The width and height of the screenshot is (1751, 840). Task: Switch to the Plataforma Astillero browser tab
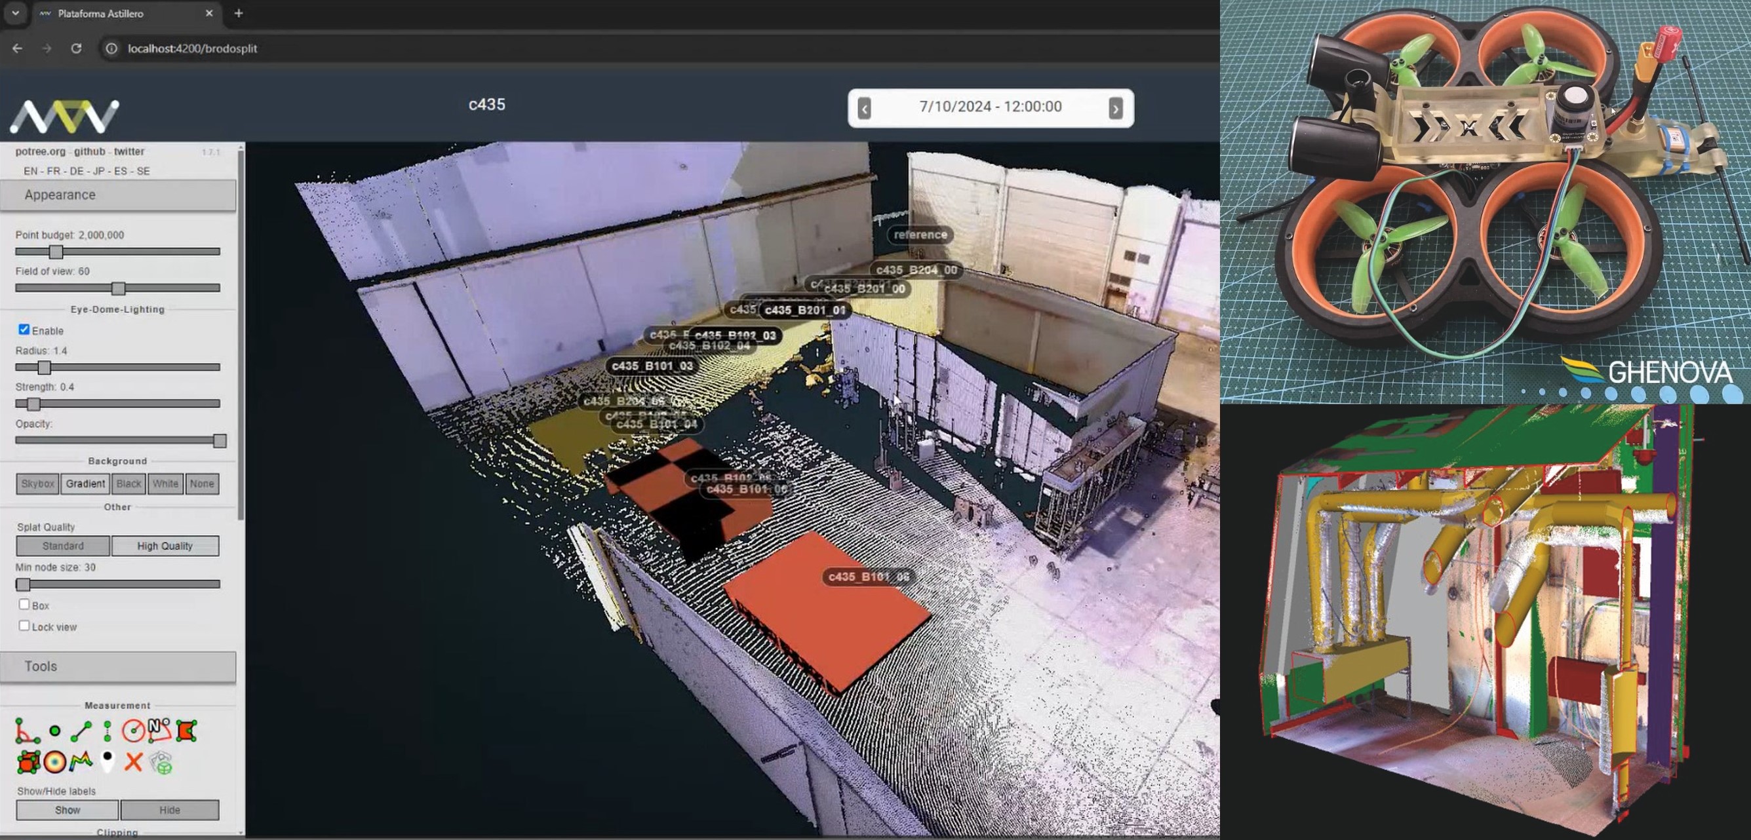(x=100, y=14)
